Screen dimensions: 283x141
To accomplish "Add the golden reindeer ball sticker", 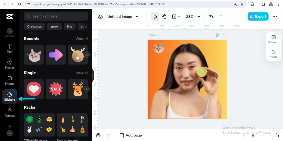I will tap(78, 55).
